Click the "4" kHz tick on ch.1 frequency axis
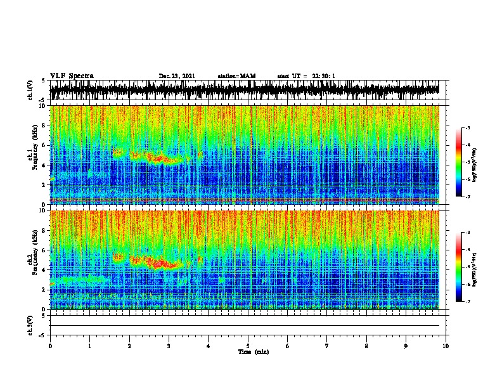 pyautogui.click(x=44, y=165)
